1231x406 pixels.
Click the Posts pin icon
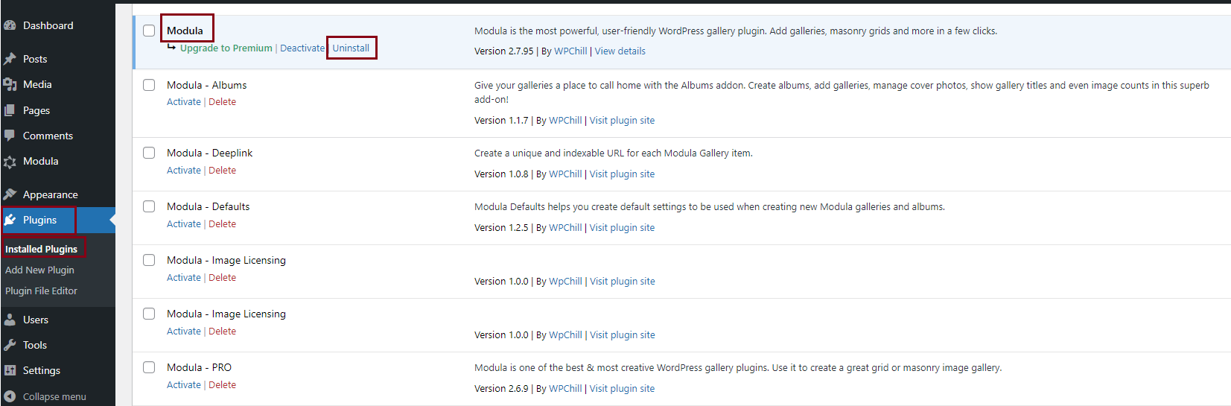coord(10,59)
